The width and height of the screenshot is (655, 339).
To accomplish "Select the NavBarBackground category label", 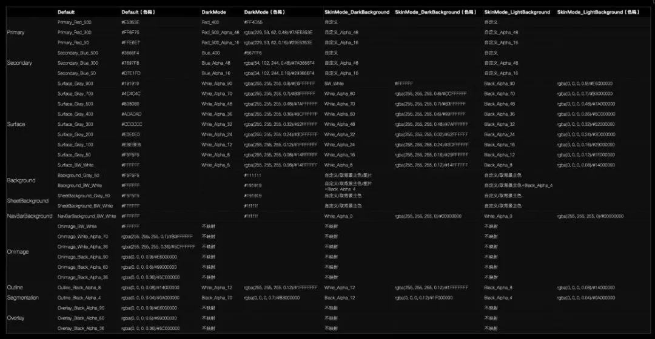I will 29,216.
